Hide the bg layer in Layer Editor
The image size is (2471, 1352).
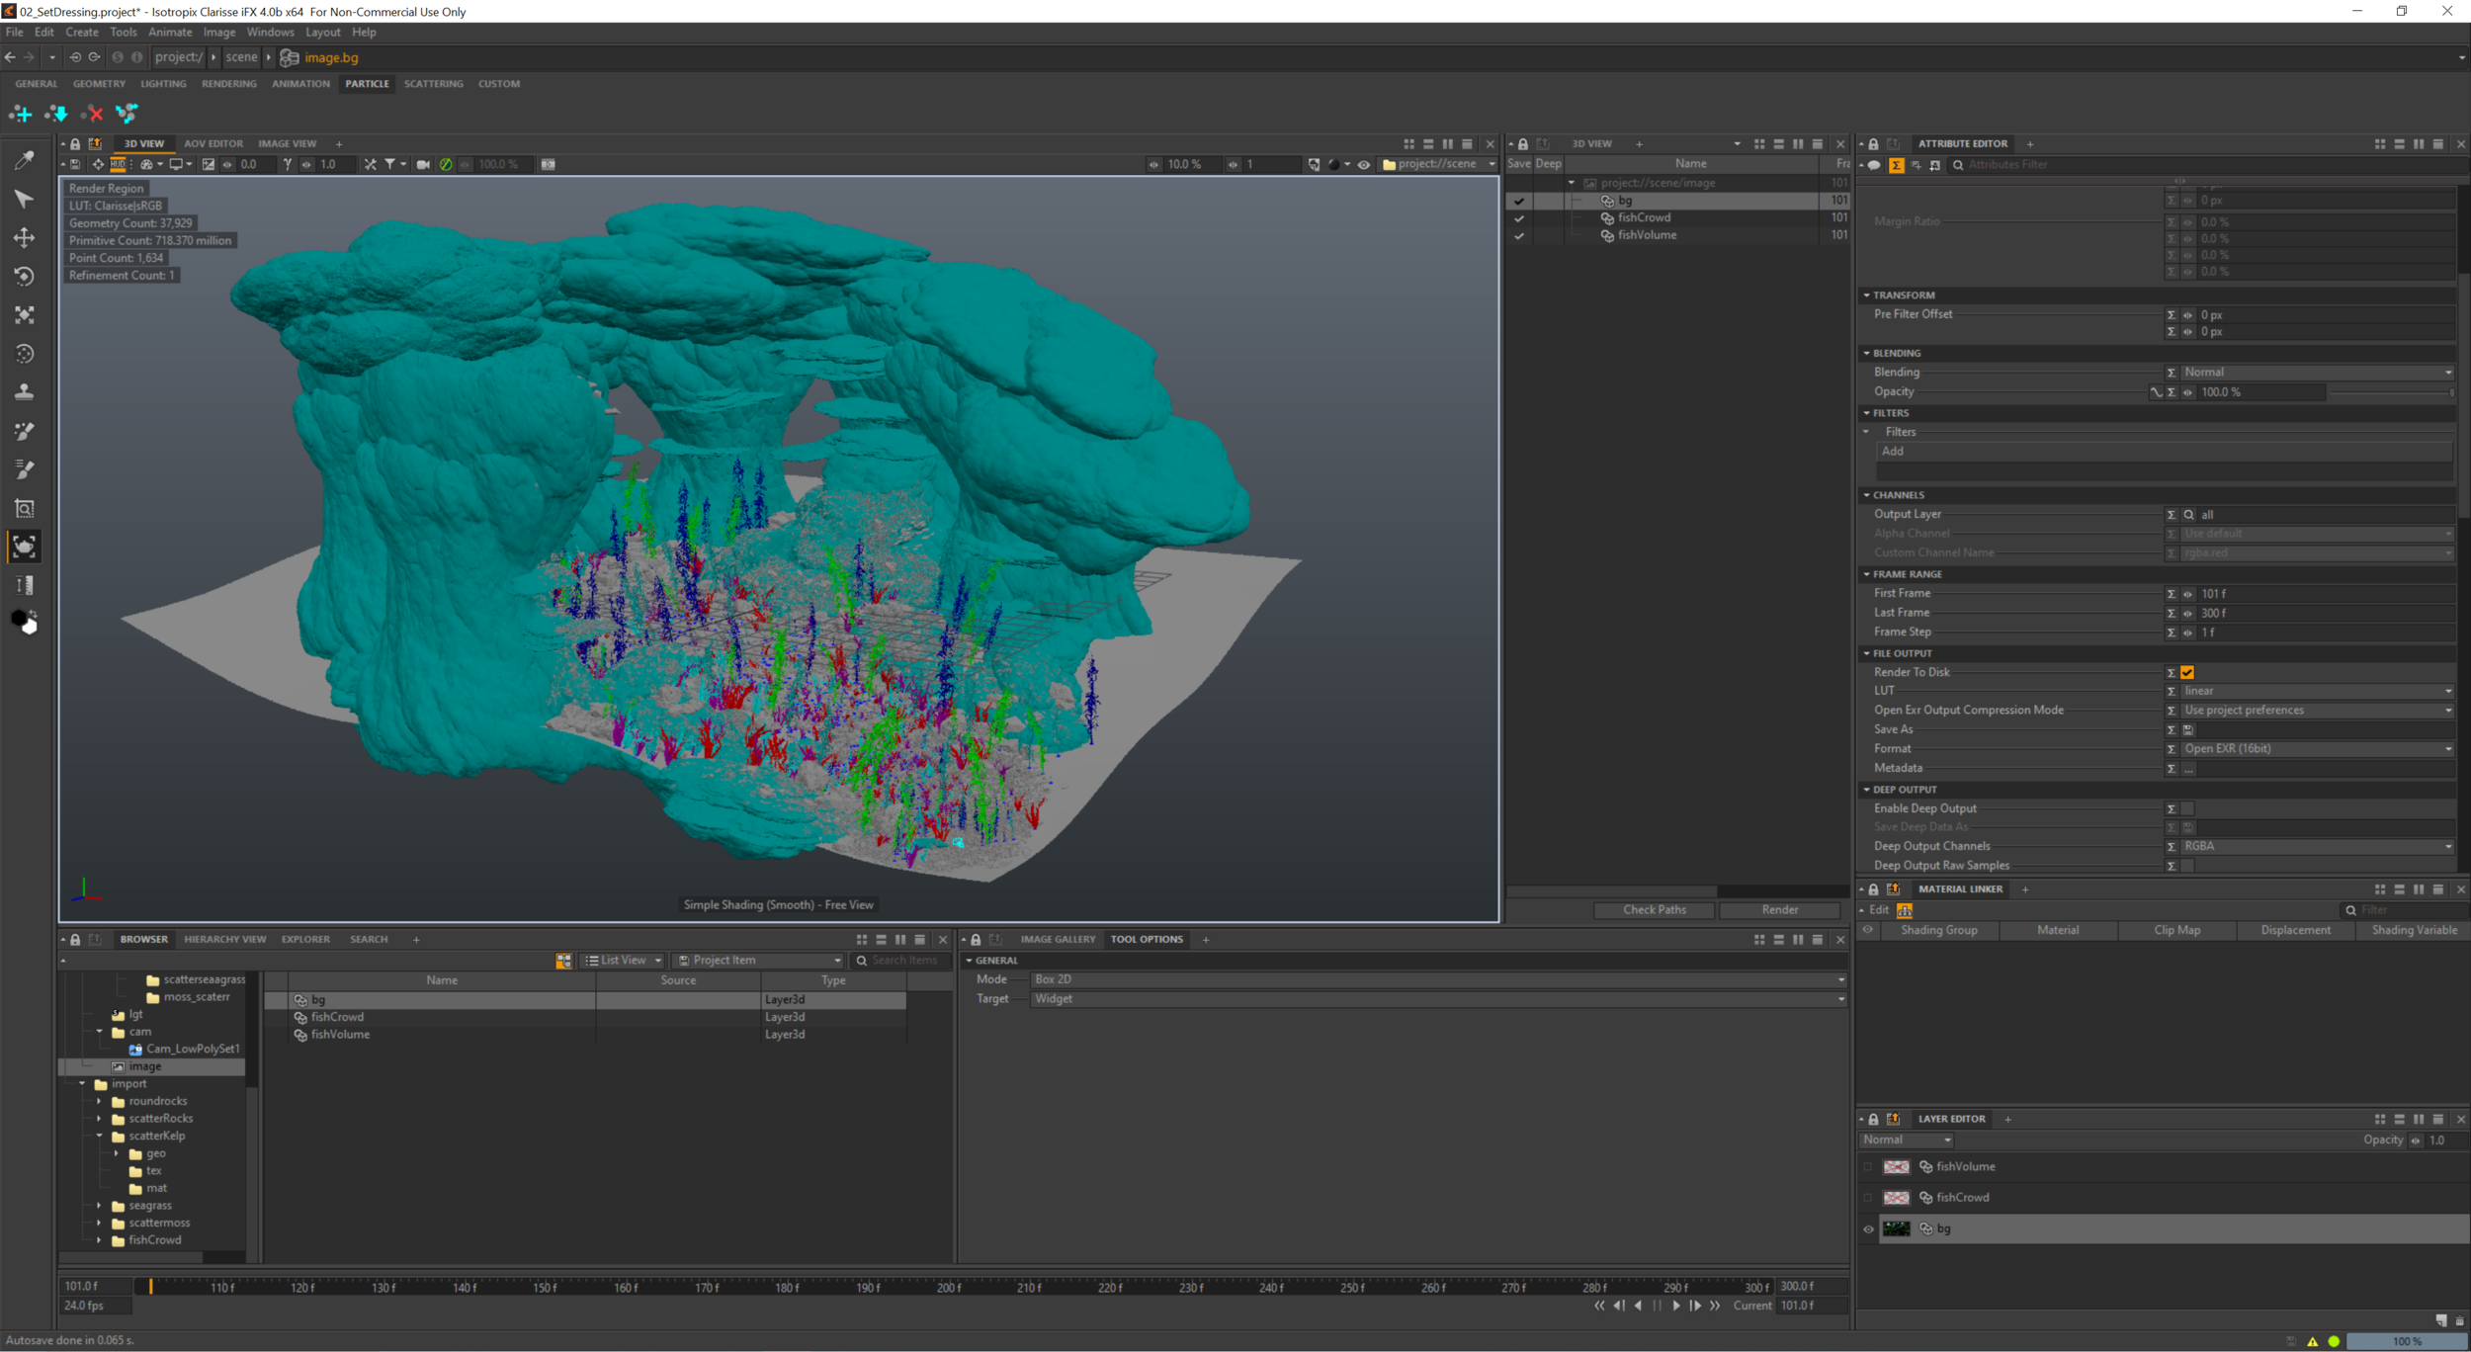[x=1868, y=1229]
